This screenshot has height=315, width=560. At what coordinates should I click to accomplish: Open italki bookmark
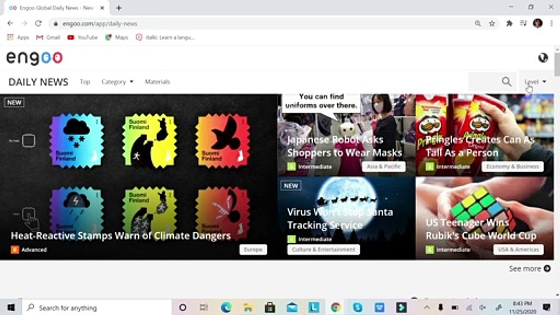pos(165,38)
